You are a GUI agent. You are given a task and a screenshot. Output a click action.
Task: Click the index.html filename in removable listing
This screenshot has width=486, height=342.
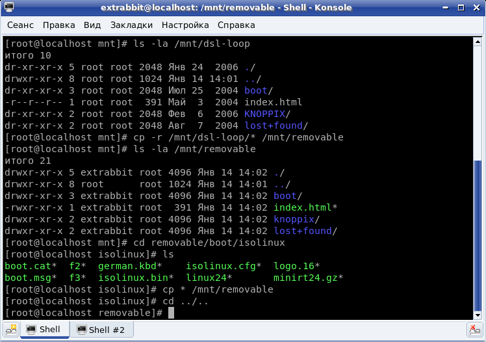(x=303, y=207)
